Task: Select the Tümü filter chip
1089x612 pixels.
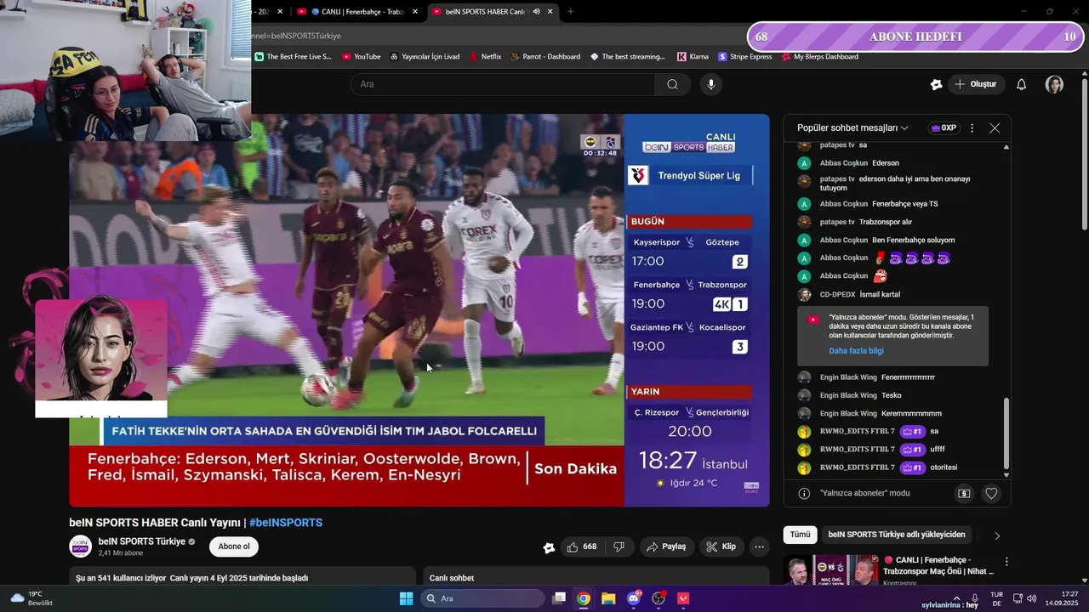Action: [x=800, y=535]
